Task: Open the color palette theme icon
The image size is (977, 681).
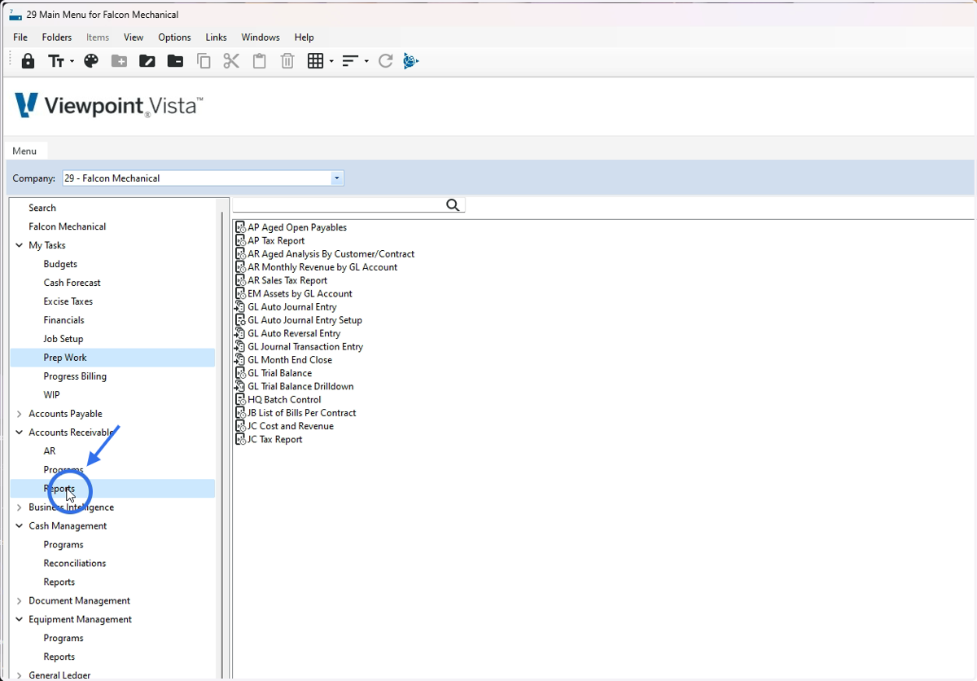Action: pos(91,61)
